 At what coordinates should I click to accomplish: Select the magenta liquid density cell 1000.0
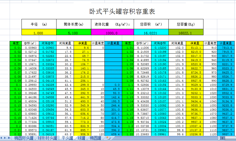(x=112, y=33)
